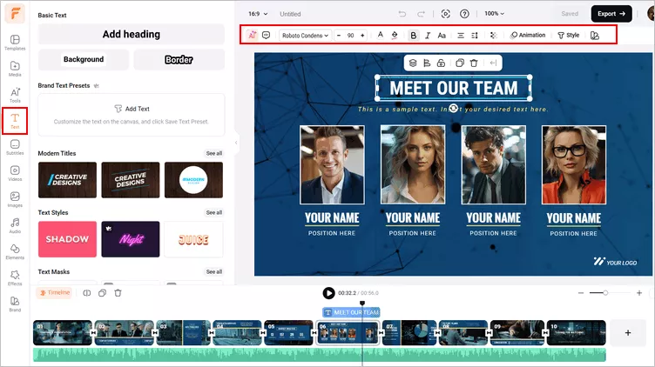Delete selected clip in timeline toolbar
Image resolution: width=655 pixels, height=367 pixels.
pyautogui.click(x=118, y=293)
